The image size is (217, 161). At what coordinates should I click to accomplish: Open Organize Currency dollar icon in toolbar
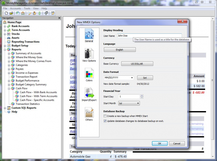(x=39, y=13)
